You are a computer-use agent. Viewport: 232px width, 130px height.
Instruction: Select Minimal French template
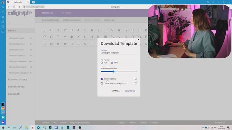(20, 50)
